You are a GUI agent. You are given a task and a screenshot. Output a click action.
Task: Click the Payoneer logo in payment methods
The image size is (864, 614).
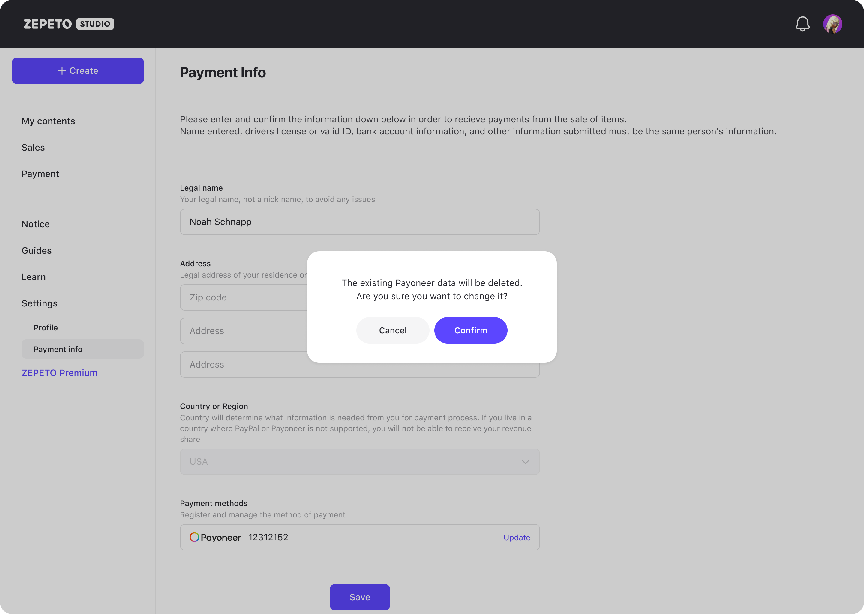(x=215, y=537)
